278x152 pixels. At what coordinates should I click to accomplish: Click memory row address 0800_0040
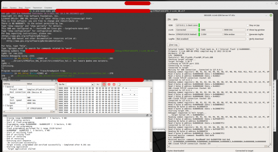(64, 97)
